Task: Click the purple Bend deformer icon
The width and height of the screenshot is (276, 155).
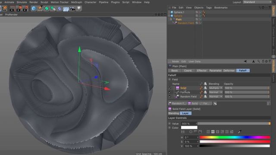Action: pos(60,9)
